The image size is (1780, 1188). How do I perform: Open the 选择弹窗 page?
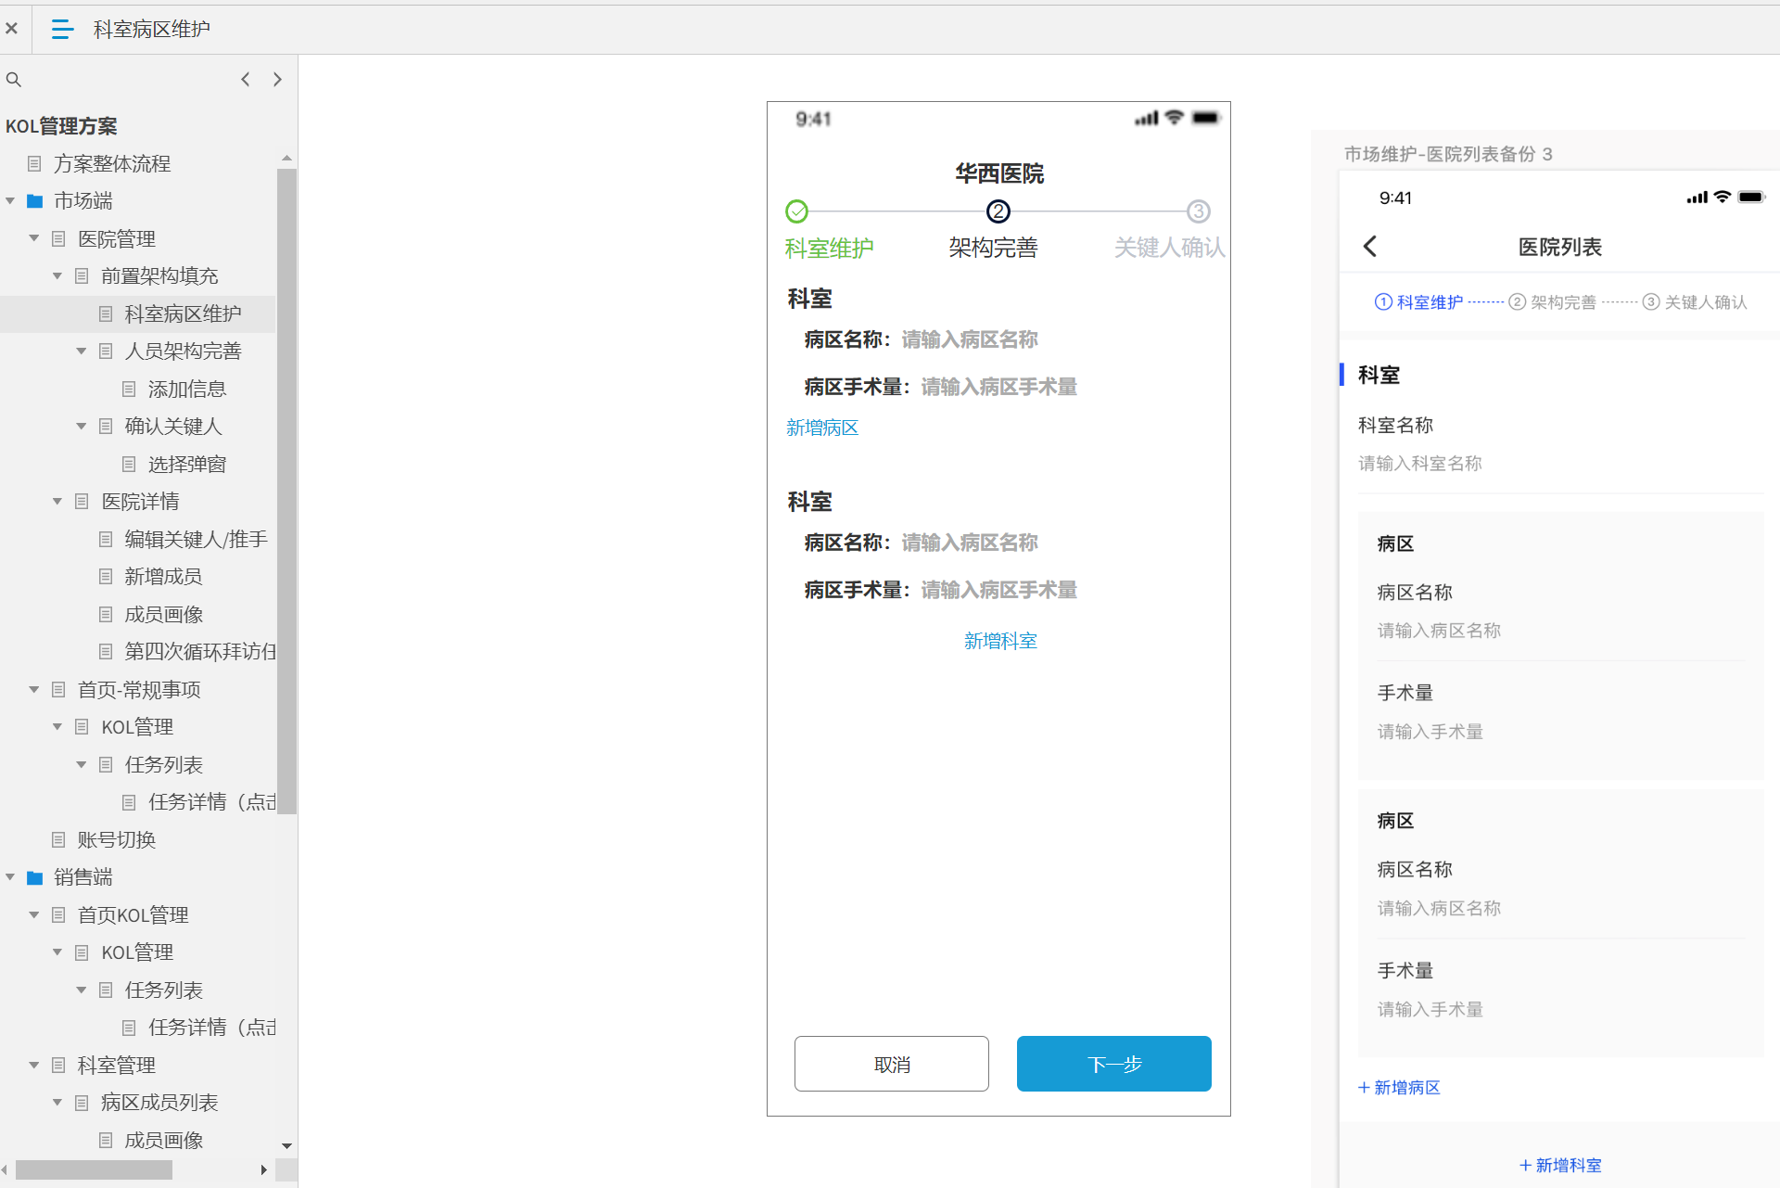187,465
